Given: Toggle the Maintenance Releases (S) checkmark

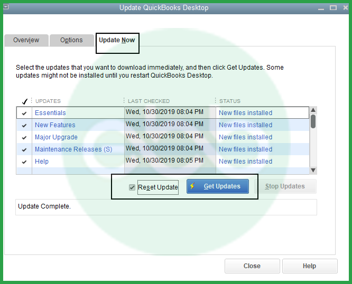Looking at the screenshot, I should pos(24,149).
